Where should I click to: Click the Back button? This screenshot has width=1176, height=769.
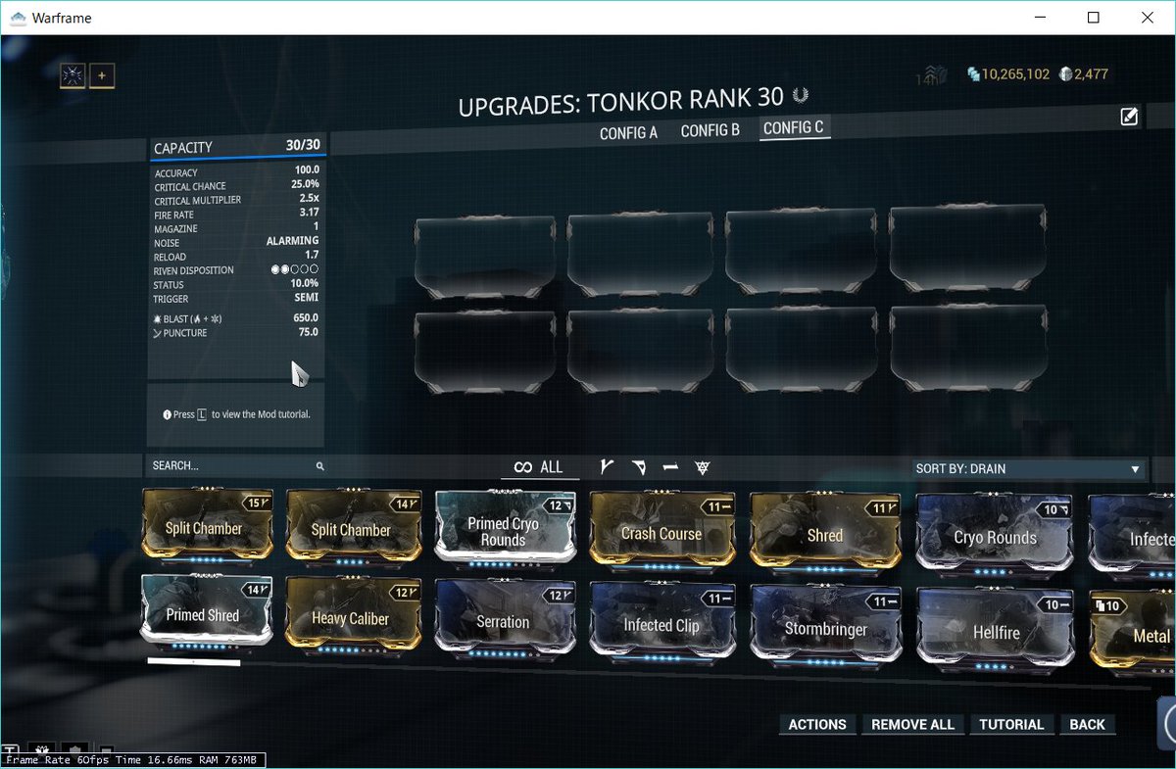tap(1088, 724)
